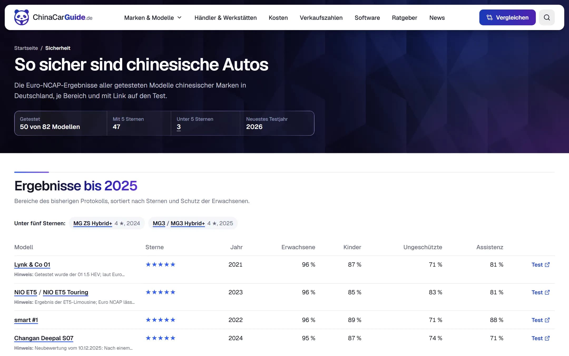569x356 pixels.
Task: Open Verkaufszahlen in the navigation
Action: tap(321, 18)
